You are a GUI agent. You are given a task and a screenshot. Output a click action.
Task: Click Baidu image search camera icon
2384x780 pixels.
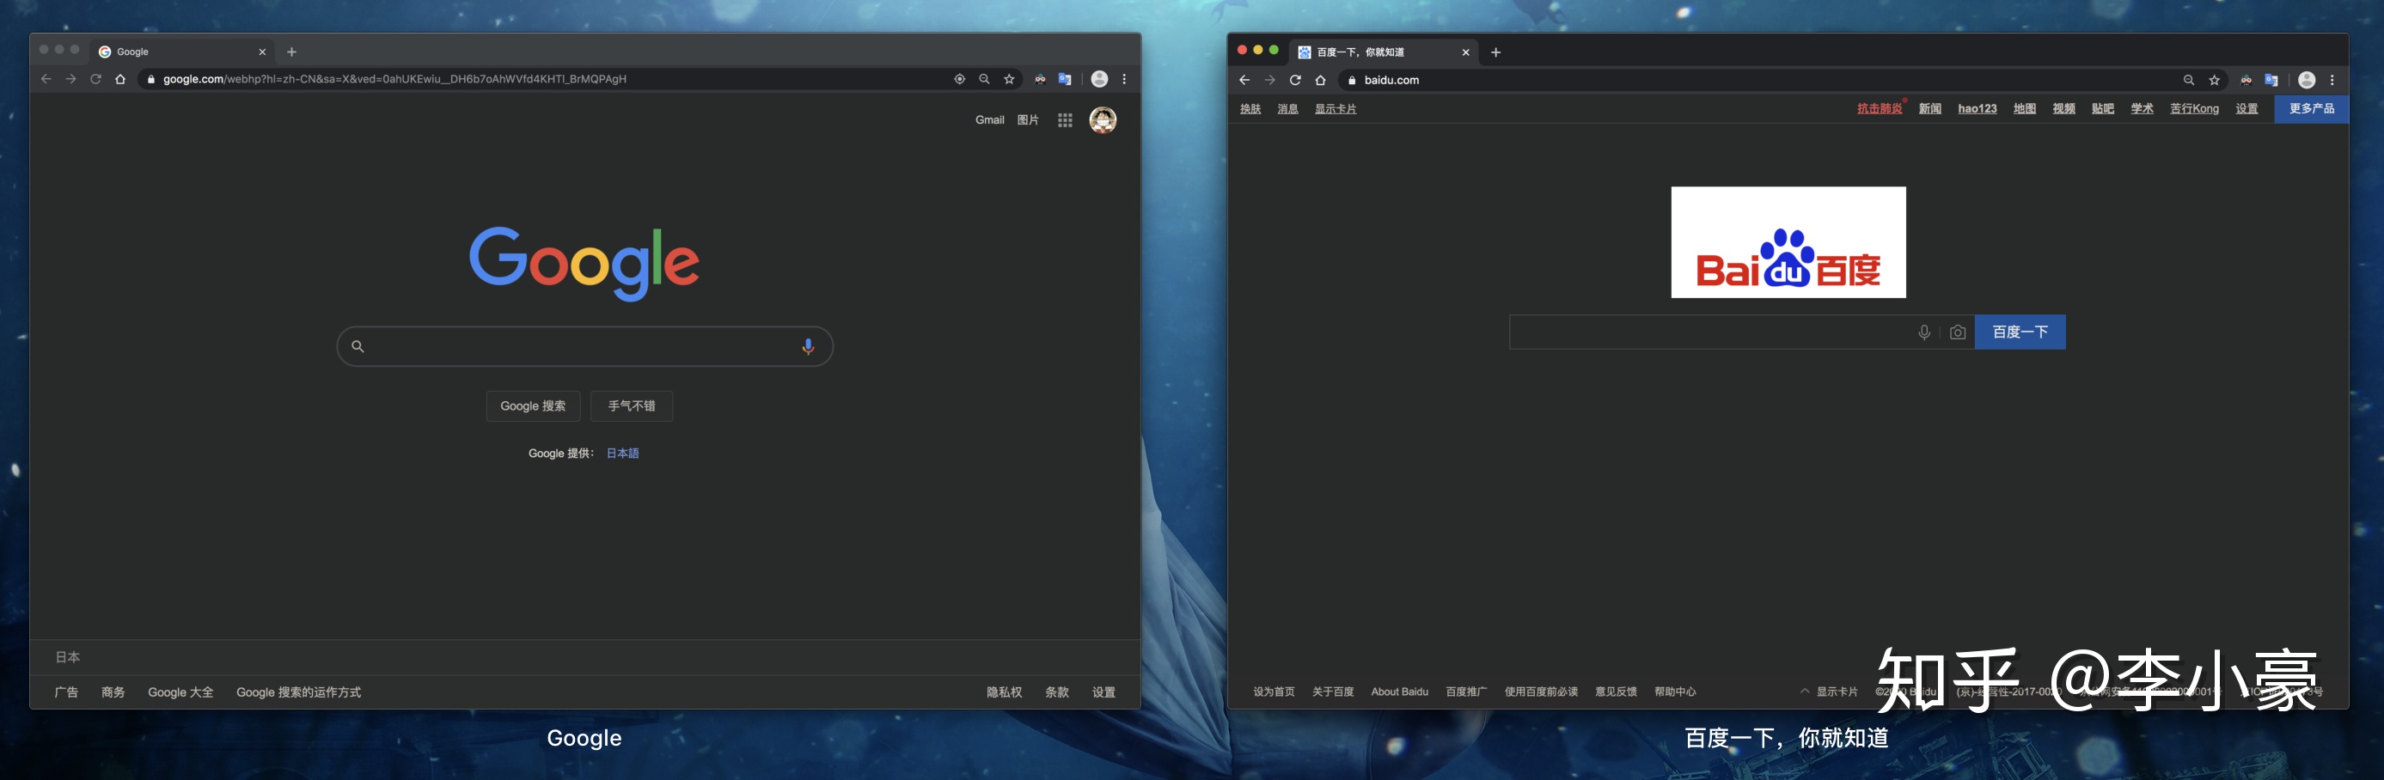[1958, 332]
